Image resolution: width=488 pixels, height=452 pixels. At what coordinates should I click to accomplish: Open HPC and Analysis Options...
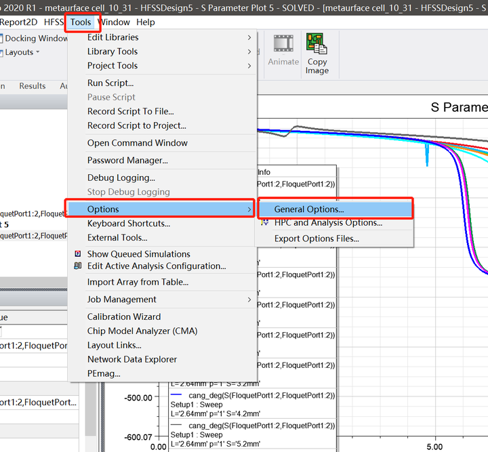pos(335,223)
